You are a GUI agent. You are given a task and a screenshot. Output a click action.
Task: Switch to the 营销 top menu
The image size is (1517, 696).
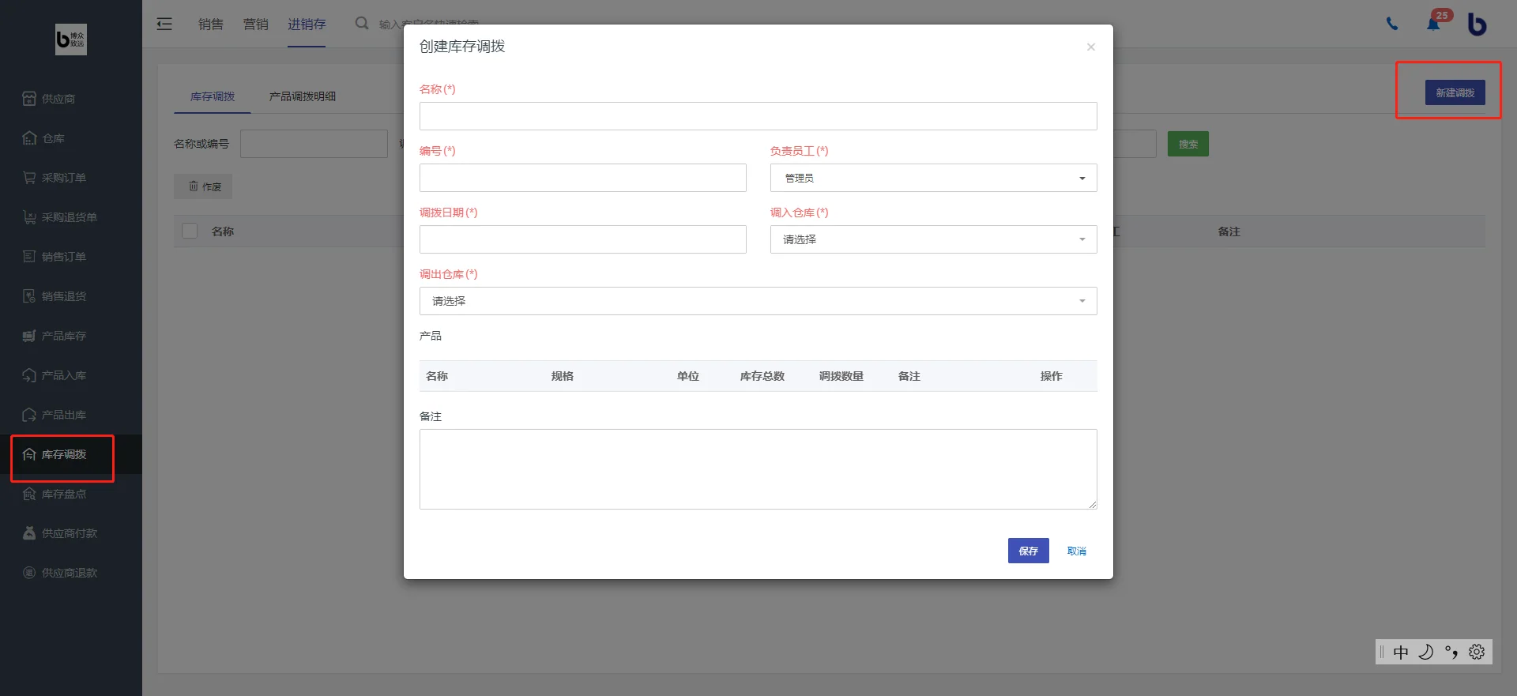[256, 24]
